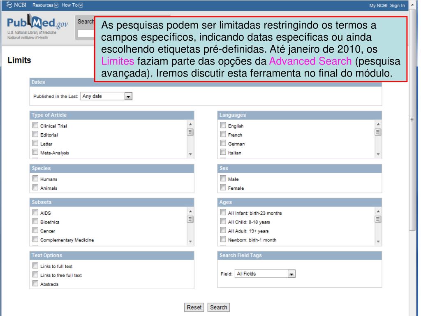Click the Subsets list scrollbar thumb
The image size is (421, 316).
coord(190,219)
